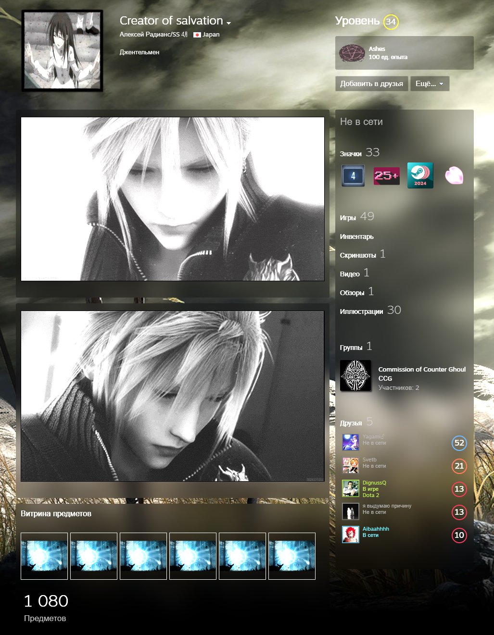Screen dimensions: 494x635
Task: Go to the Иллюстрации artwork section
Action: (x=361, y=311)
